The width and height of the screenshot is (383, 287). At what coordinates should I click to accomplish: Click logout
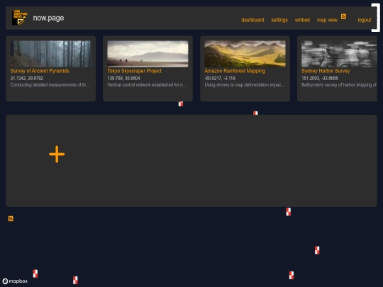(365, 20)
